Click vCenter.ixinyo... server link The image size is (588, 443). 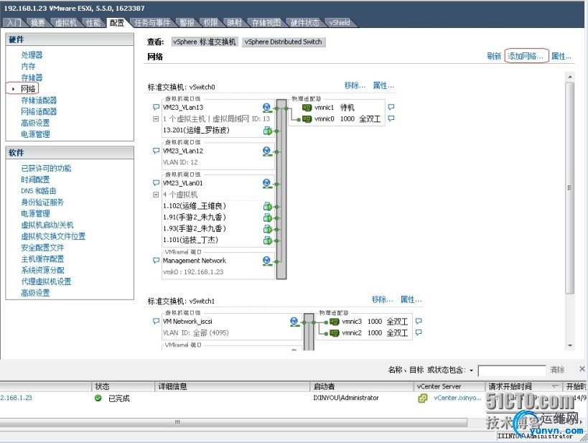click(457, 398)
